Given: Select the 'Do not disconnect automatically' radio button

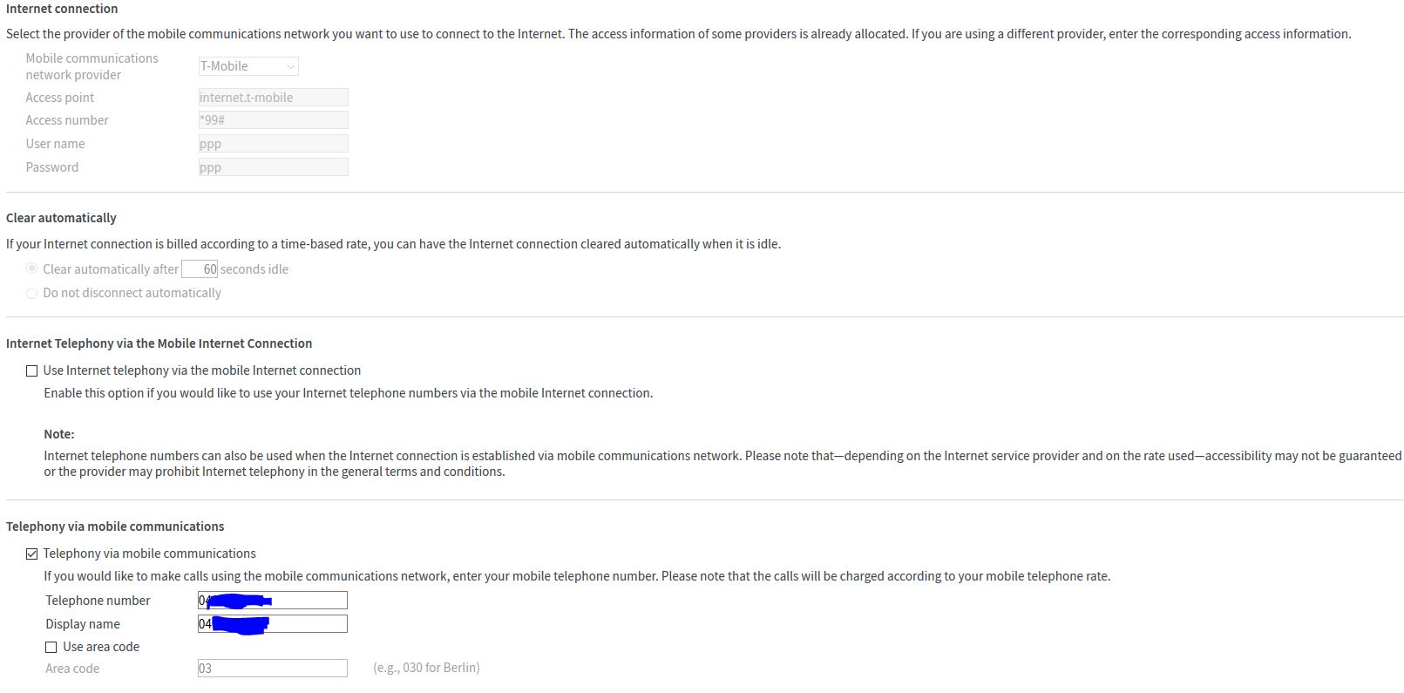Looking at the screenshot, I should [x=32, y=293].
